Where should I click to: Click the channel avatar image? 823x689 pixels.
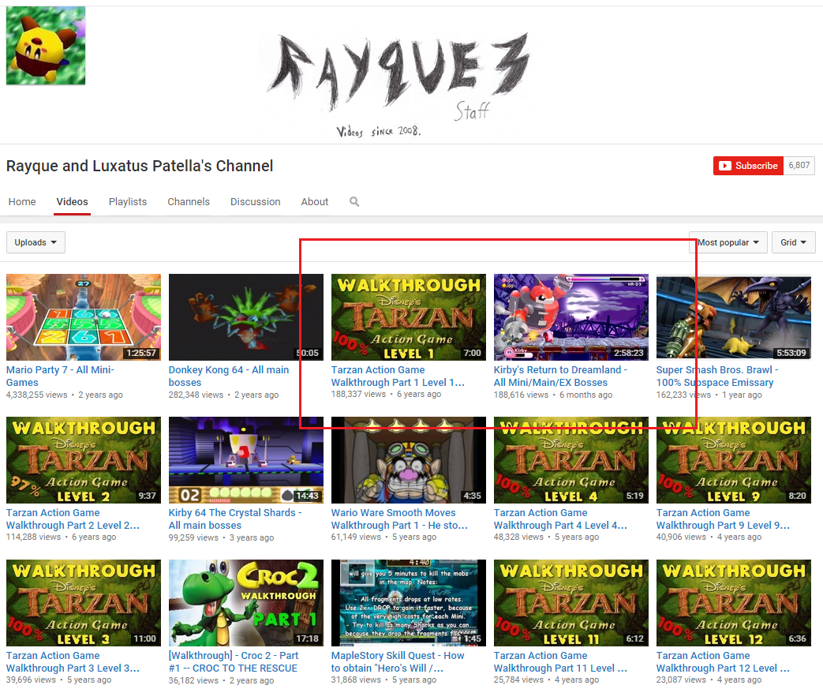click(46, 46)
